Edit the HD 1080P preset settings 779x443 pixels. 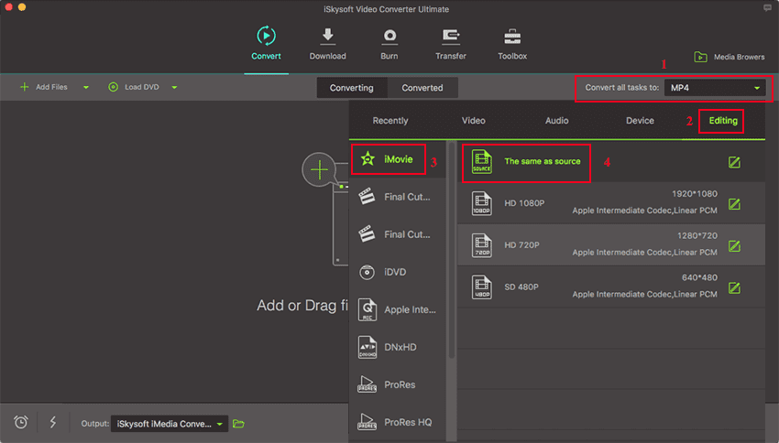pyautogui.click(x=734, y=203)
